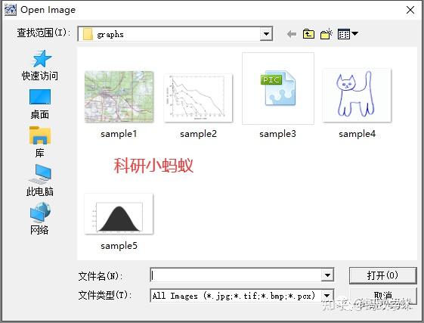The height and width of the screenshot is (323, 424).
Task: Go up one folder level icon
Action: (x=308, y=34)
